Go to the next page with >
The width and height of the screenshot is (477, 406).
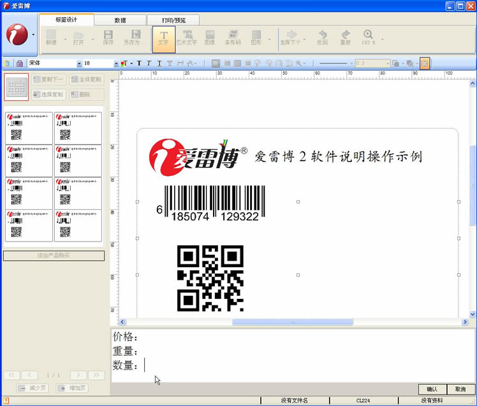click(x=78, y=375)
